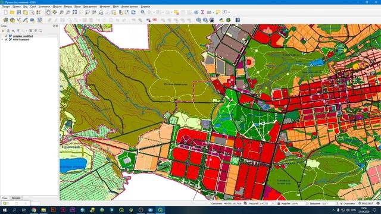Select the Zoom In tool
This screenshot has height=214, width=381.
click(x=61, y=12)
